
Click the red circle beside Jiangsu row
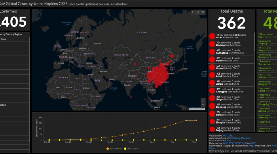pyautogui.click(x=212, y=98)
